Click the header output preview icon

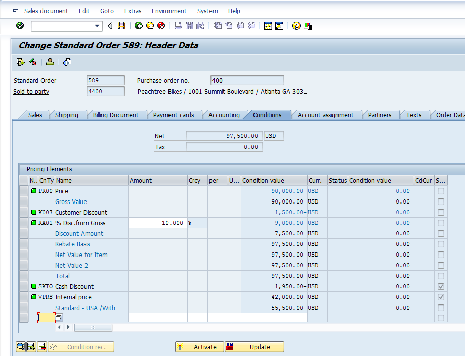click(x=67, y=62)
